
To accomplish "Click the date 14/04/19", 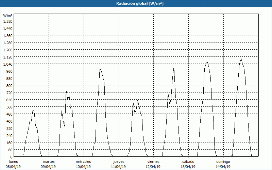I will click(223, 167).
